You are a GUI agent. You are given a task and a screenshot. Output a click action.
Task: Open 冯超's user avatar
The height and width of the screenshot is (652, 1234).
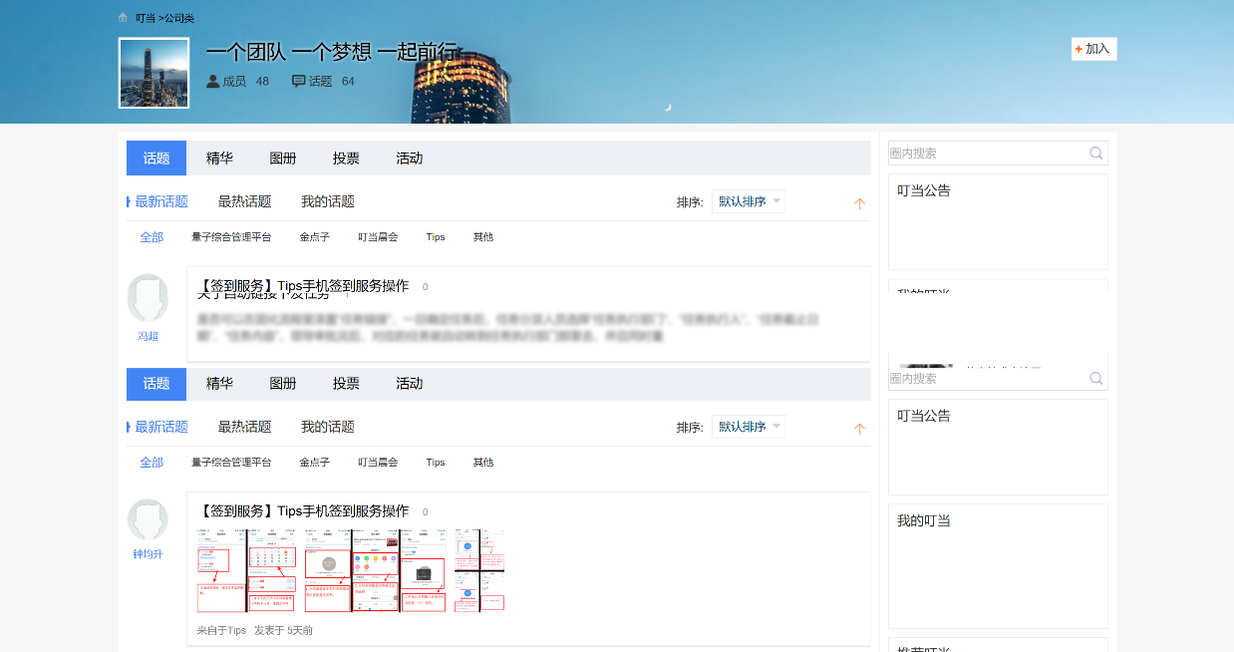pos(148,297)
